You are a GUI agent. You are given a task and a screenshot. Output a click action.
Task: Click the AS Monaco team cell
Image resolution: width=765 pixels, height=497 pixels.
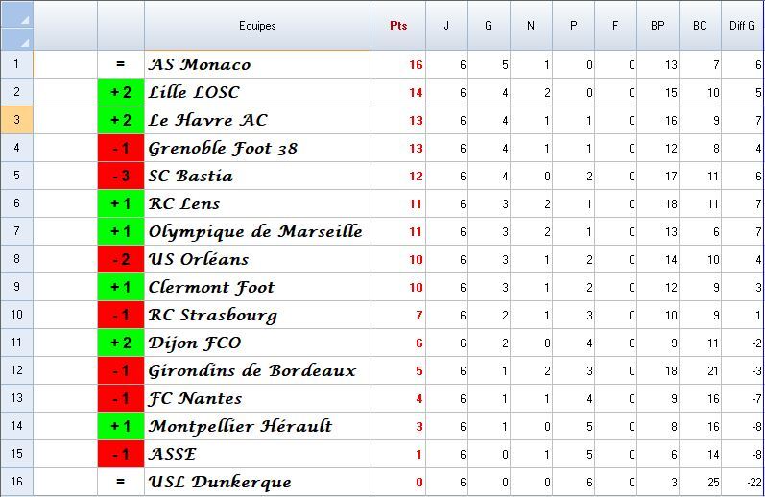tap(257, 65)
